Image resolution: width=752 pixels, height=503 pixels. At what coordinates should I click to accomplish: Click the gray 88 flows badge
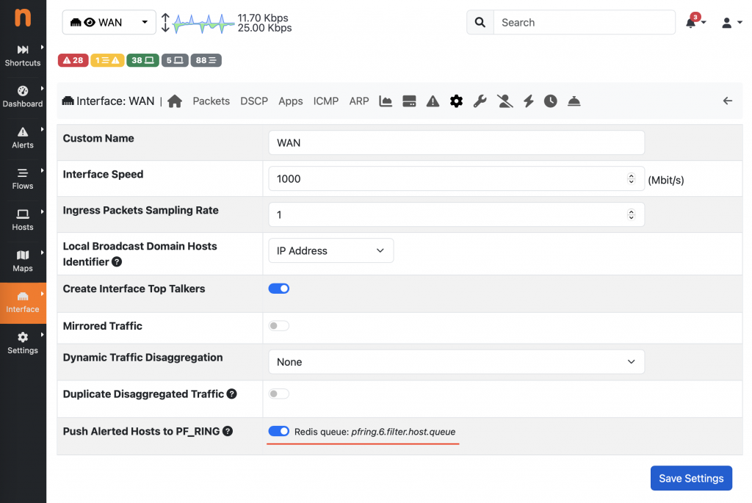click(x=206, y=60)
